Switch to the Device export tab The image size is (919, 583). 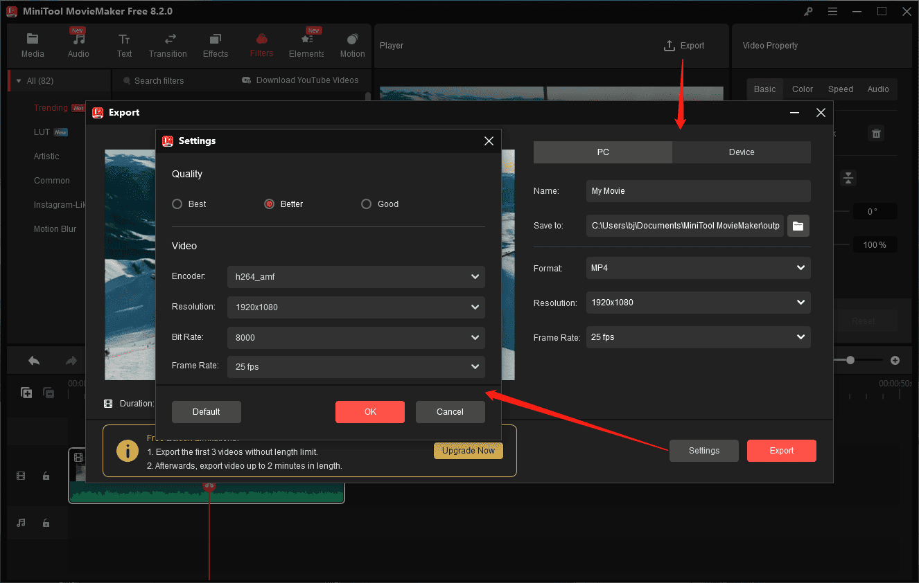point(742,152)
